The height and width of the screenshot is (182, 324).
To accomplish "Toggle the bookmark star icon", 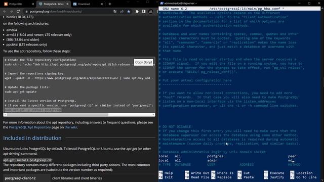I will (x=129, y=12).
